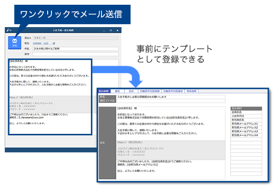Screen dimensions: 274x188
Task: Open the 差戻 tab
Action: point(131,91)
